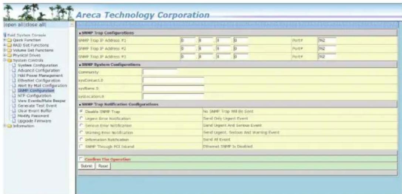Open the NTP Configuration page
This screenshot has width=402, height=194.
point(35,96)
